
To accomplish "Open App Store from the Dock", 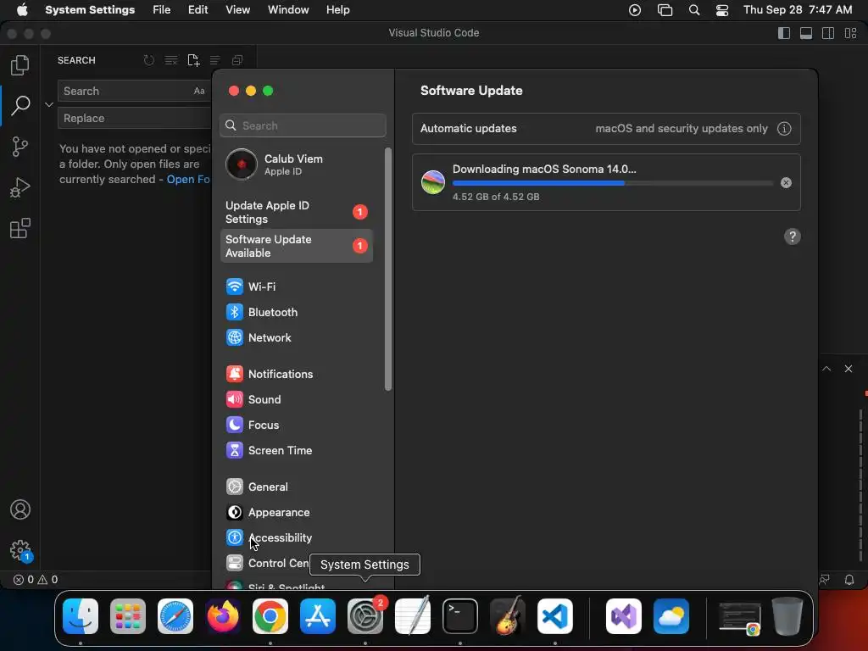I will click(x=318, y=616).
